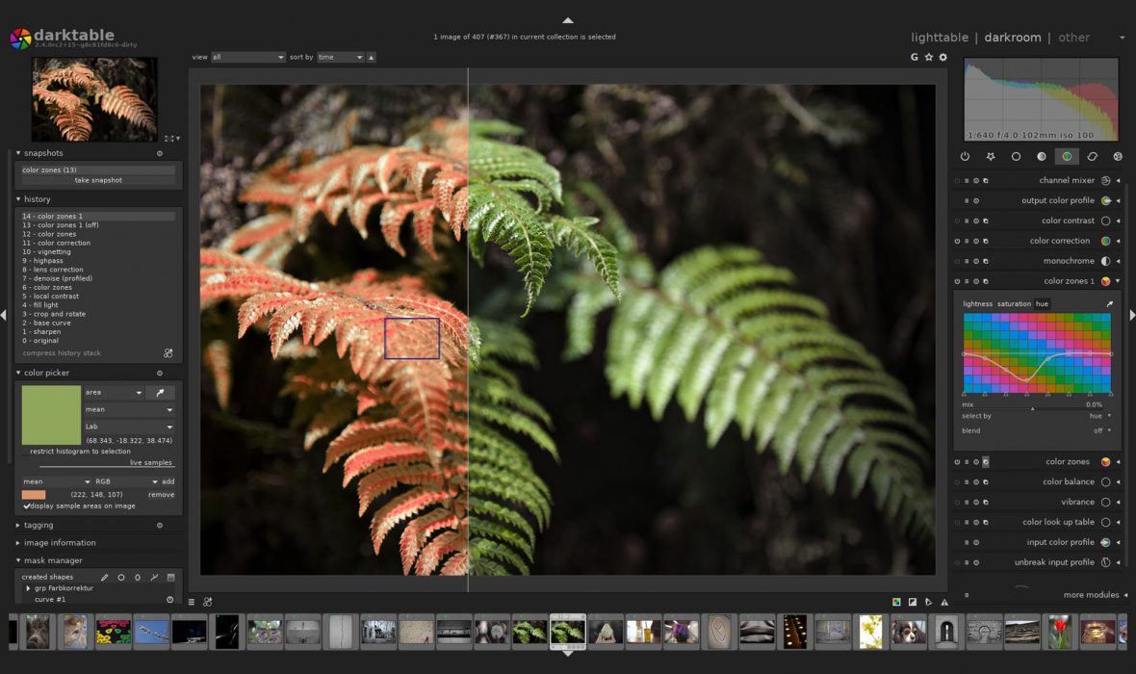Open the Lab color space dropdown in color picker

[130, 427]
